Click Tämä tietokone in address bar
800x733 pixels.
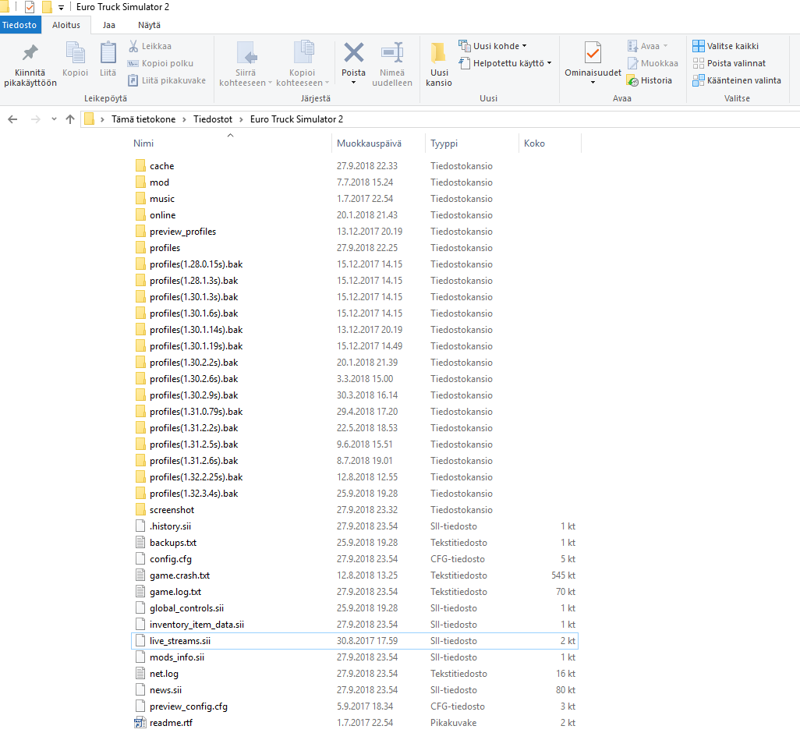click(143, 119)
